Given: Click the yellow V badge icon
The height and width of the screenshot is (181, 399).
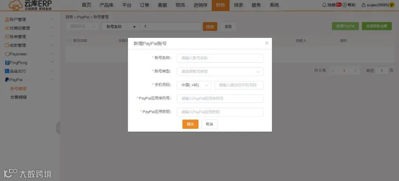Looking at the screenshot, I should click(392, 5).
